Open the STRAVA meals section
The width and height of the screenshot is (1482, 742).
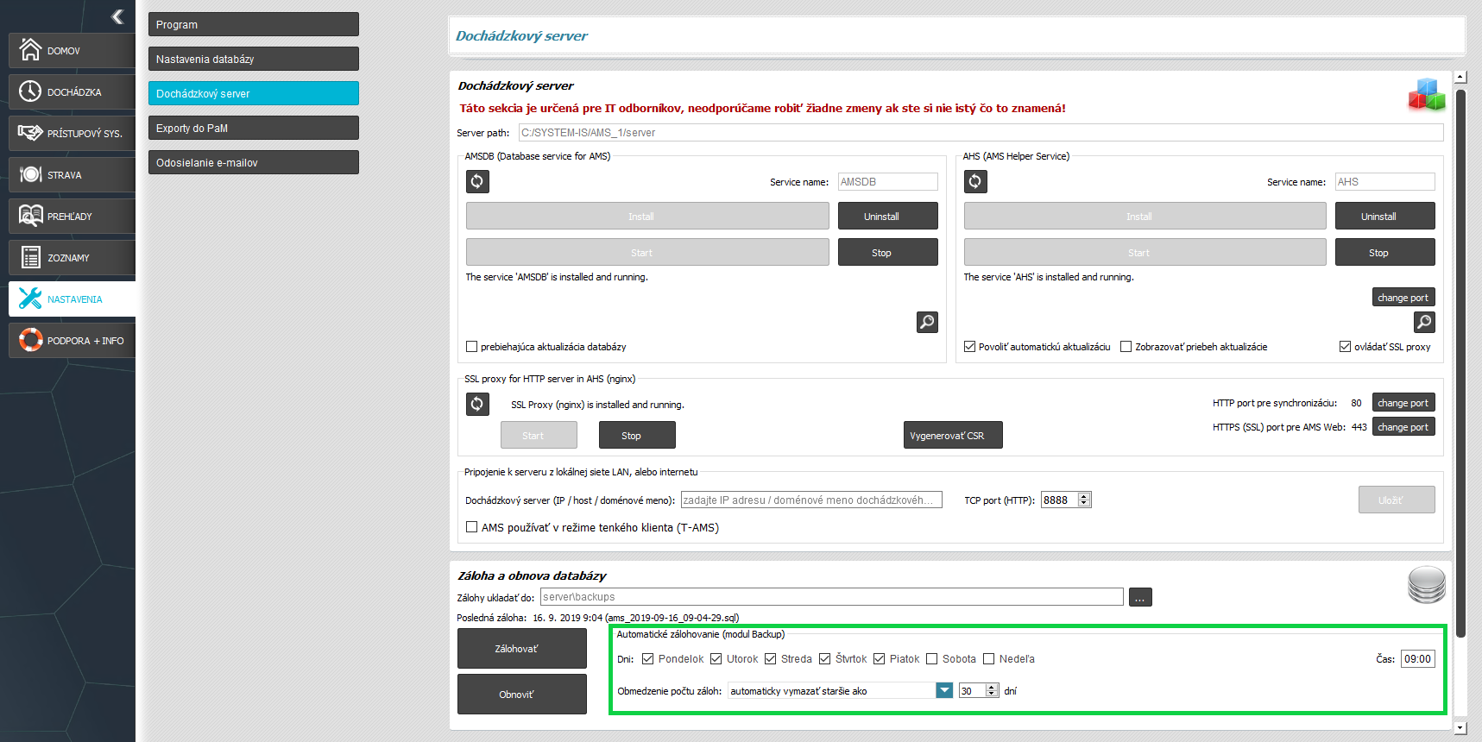pos(72,174)
